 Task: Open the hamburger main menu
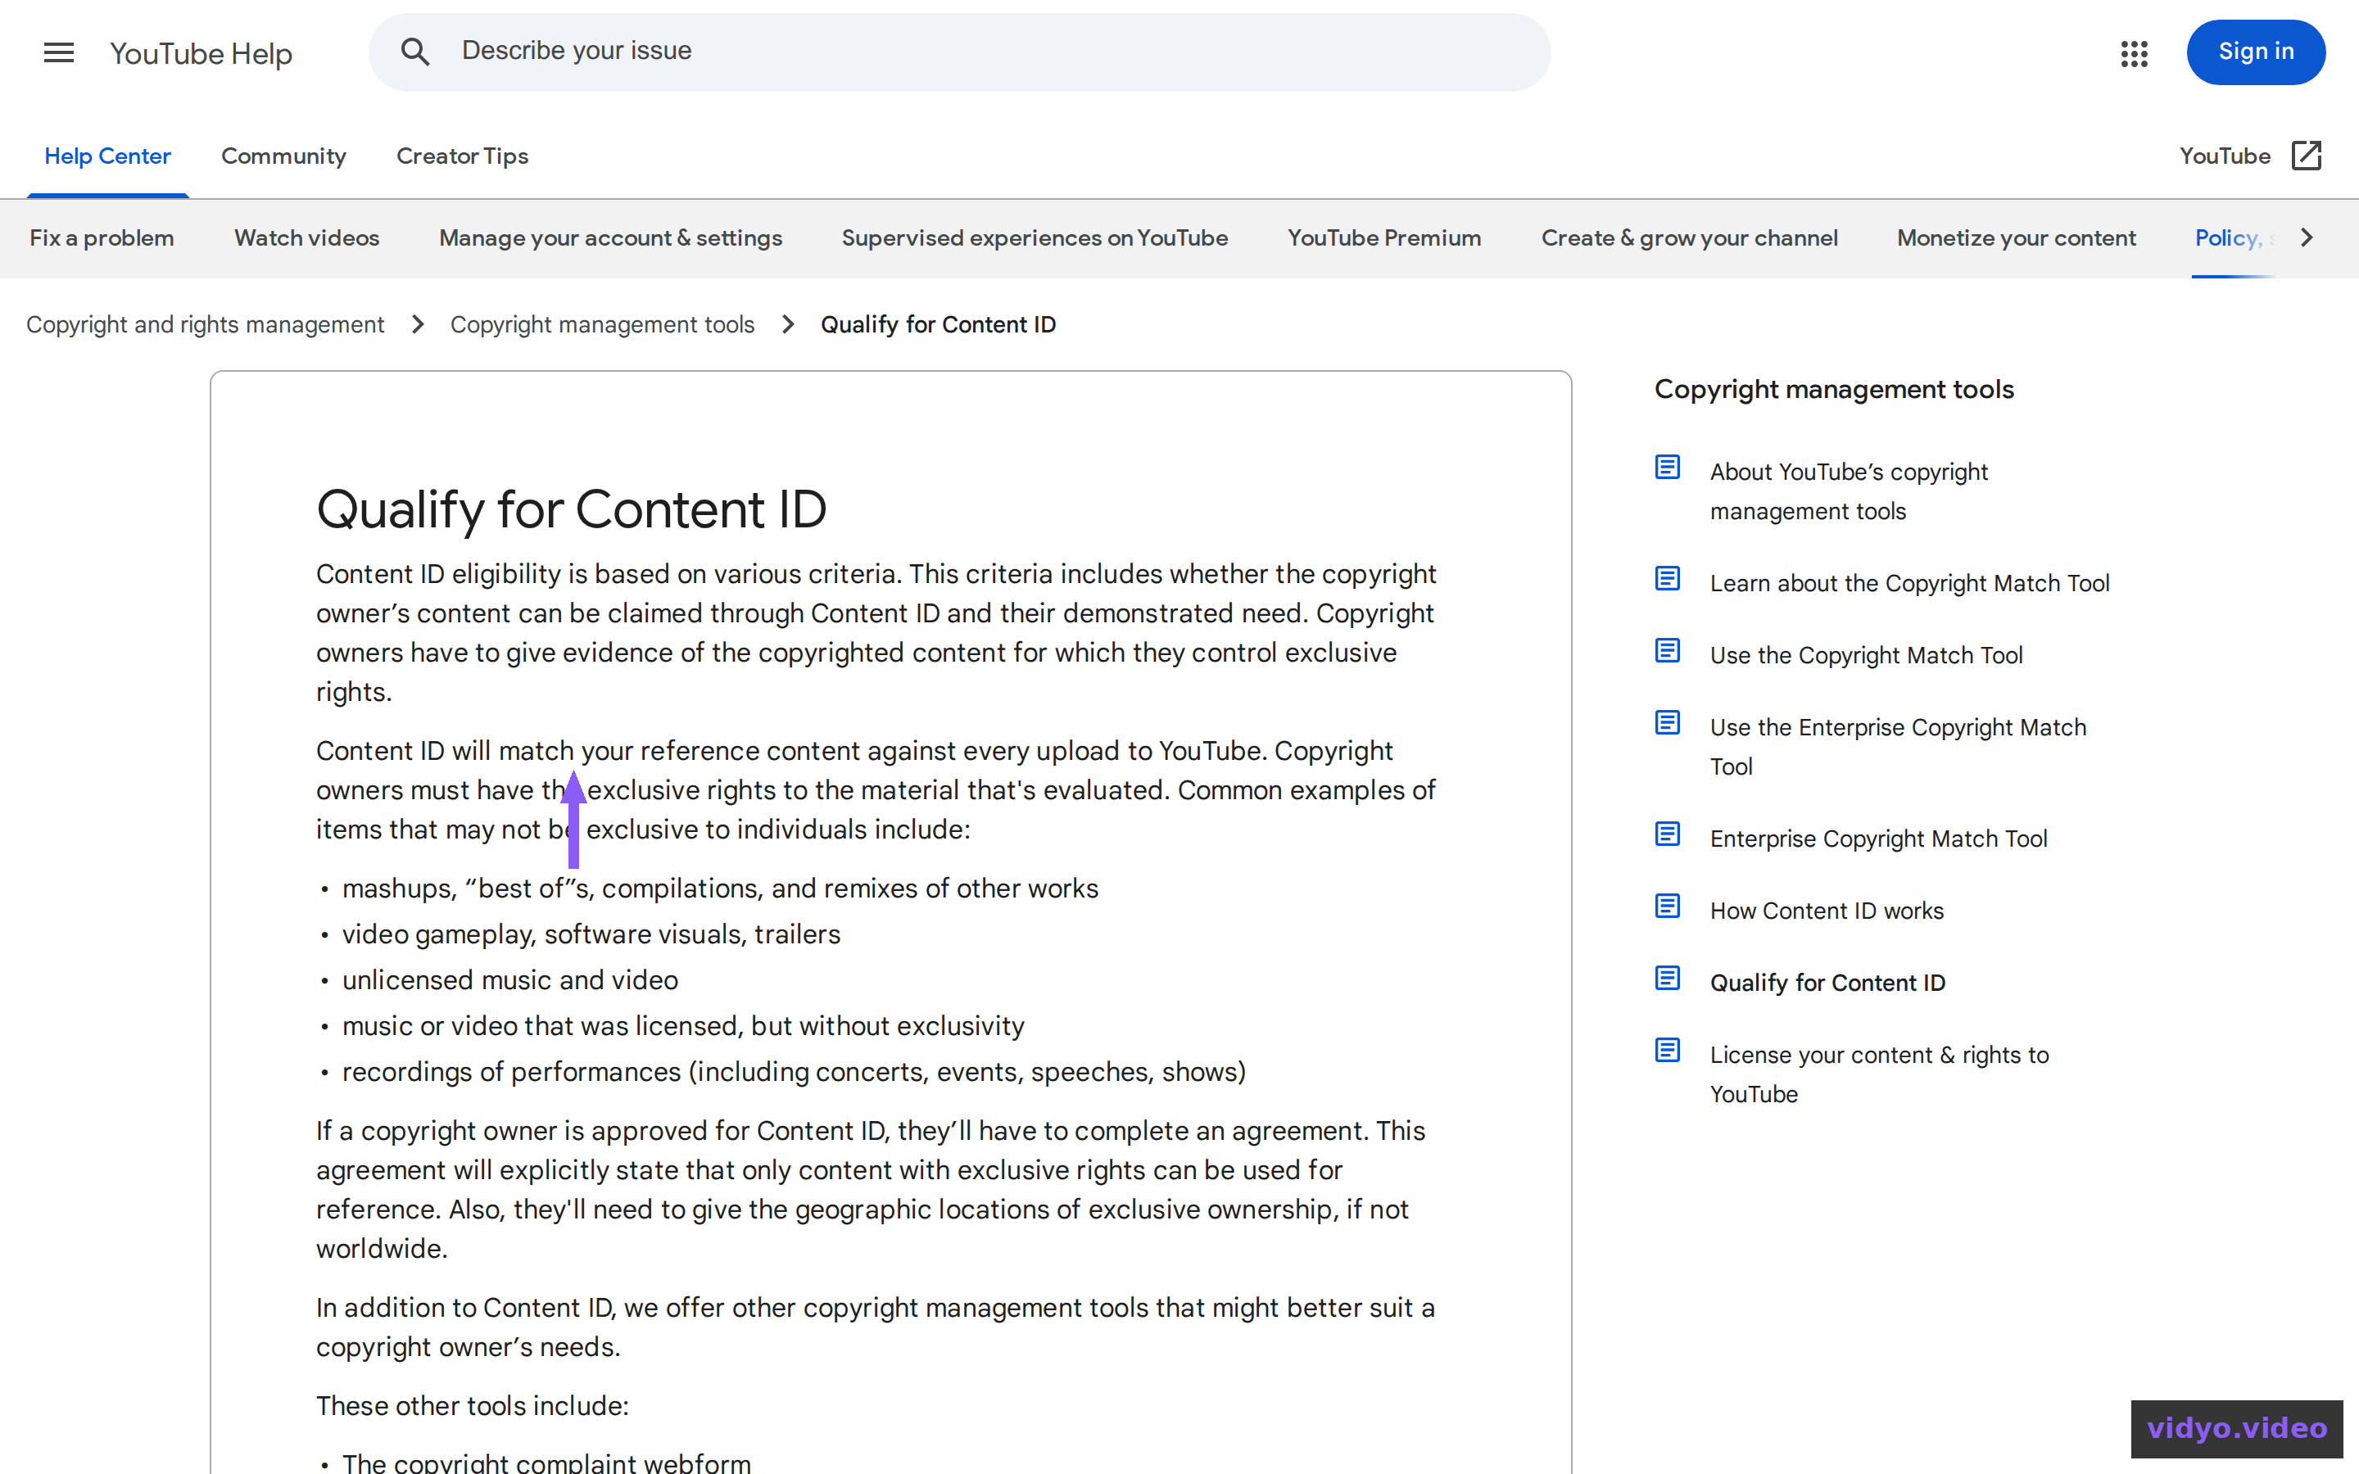(58, 52)
